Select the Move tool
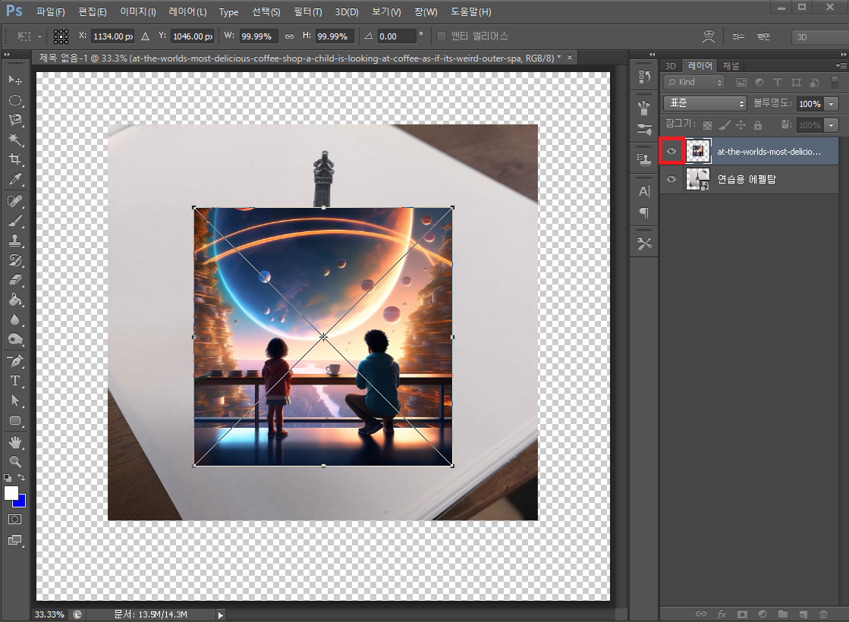Viewport: 849px width, 622px height. [x=15, y=80]
